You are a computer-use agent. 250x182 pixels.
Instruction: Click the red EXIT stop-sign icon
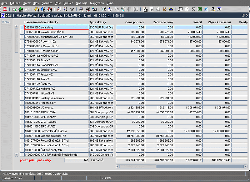(x=5, y=9)
